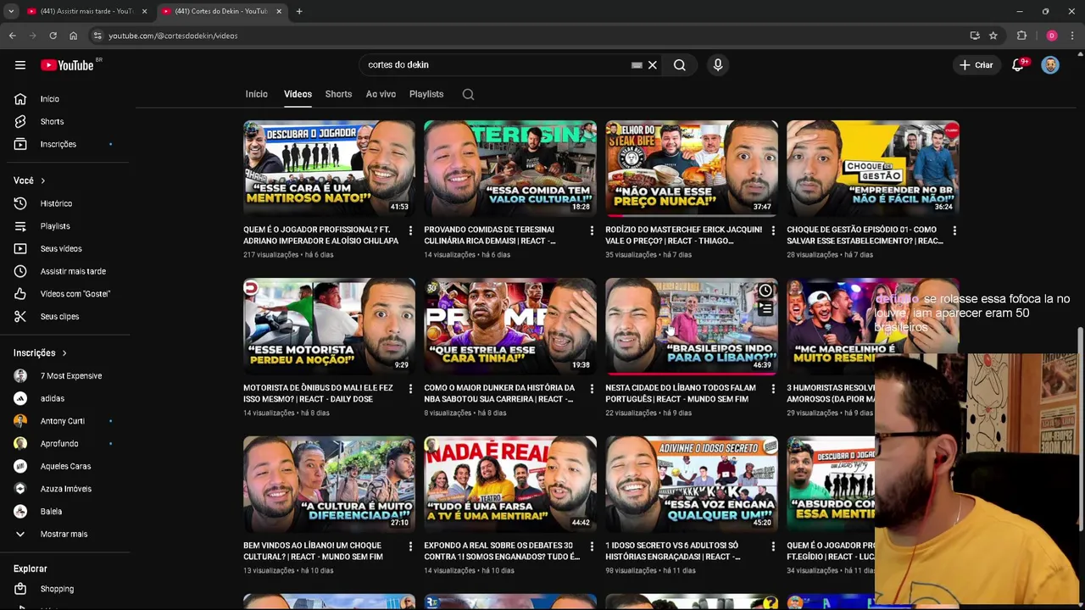This screenshot has width=1085, height=610.
Task: Search within the channel magnifier icon
Action: (468, 94)
